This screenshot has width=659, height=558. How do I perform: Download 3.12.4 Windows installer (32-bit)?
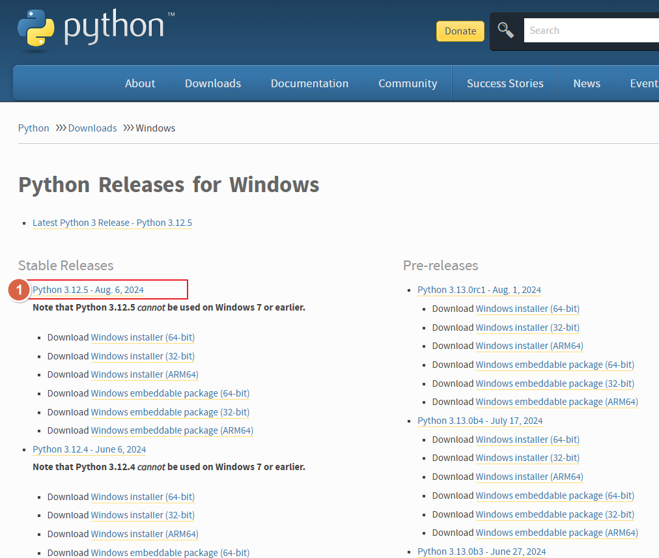coord(143,515)
